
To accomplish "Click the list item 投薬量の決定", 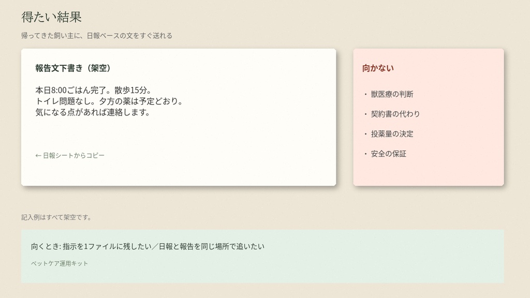I will point(392,134).
